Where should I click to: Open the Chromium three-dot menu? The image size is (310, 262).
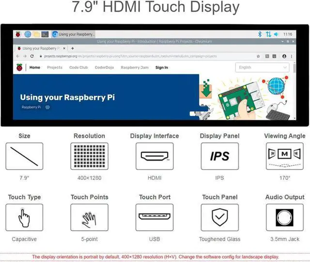tap(292, 56)
